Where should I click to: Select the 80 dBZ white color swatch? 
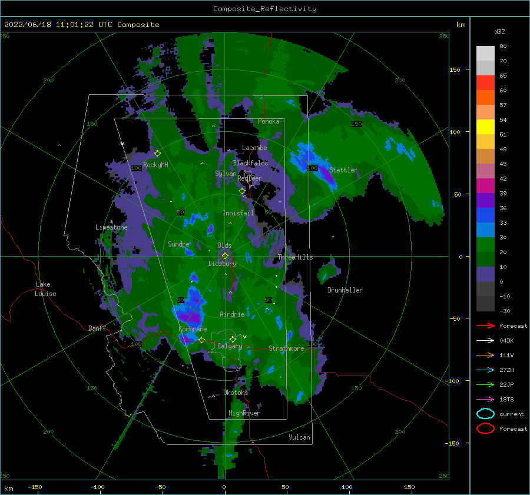(x=485, y=53)
